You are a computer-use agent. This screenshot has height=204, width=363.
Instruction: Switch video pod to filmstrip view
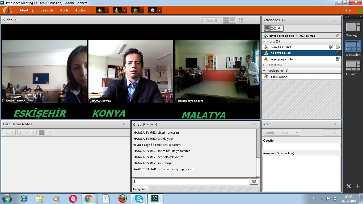[233, 20]
